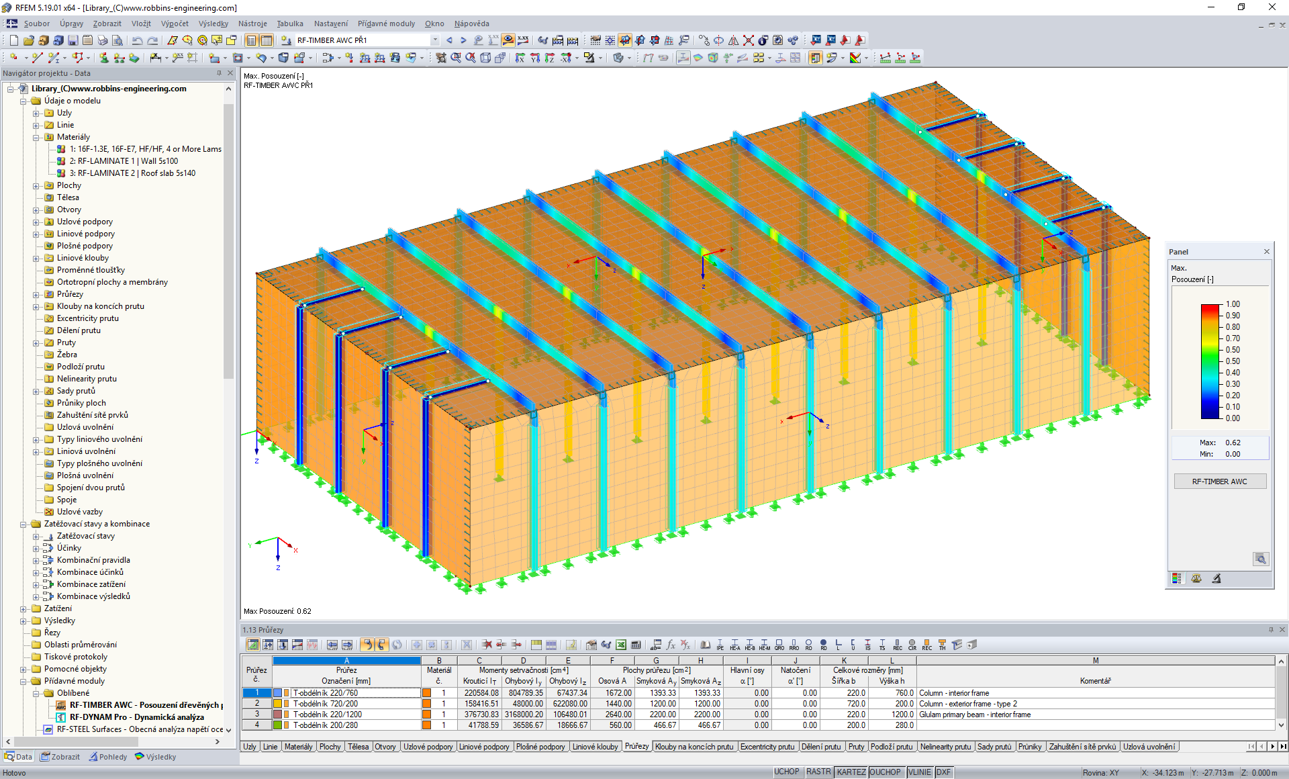Click the Save file toolbar icon
This screenshot has width=1289, height=779.
[x=73, y=40]
